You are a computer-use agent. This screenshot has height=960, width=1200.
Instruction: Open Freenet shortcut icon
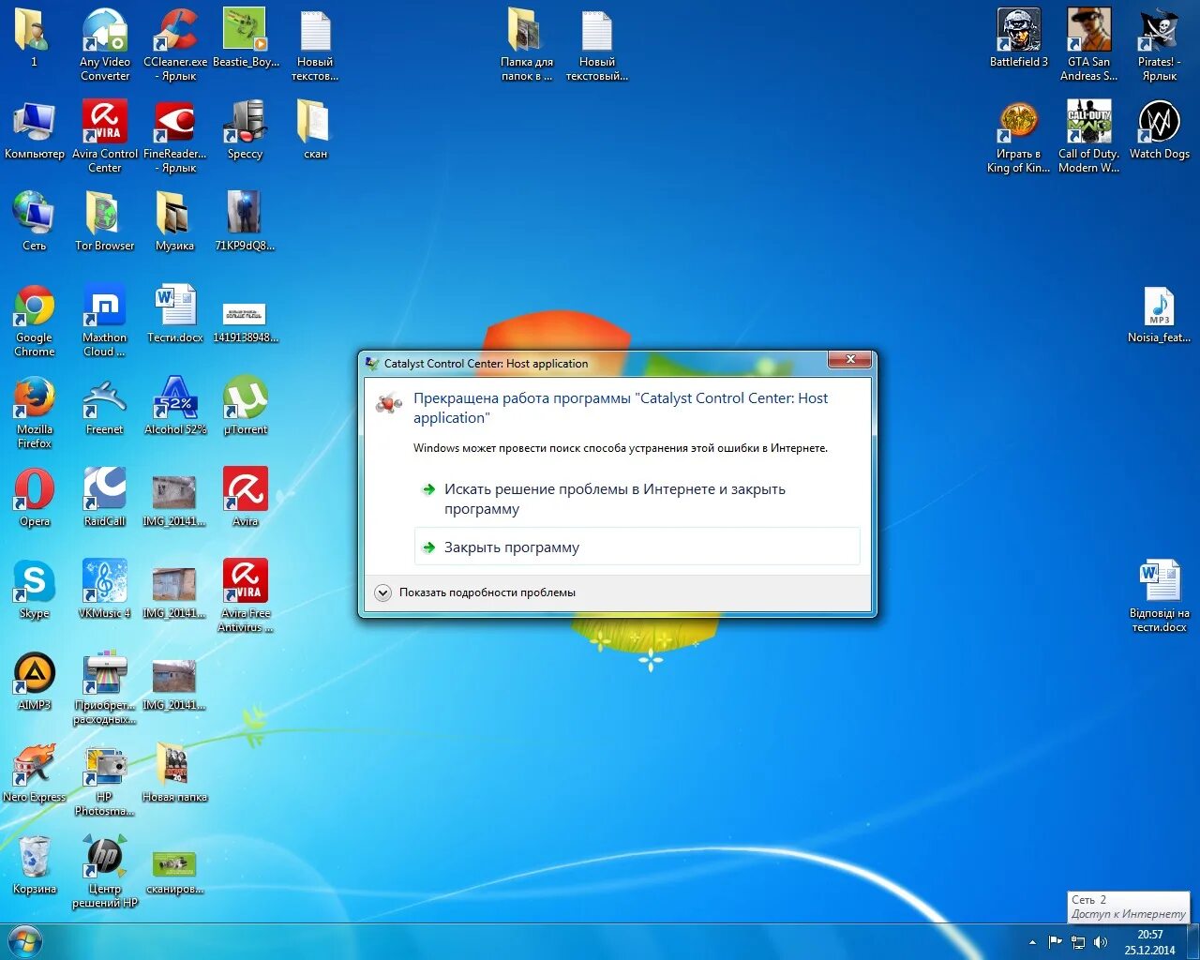tap(105, 405)
